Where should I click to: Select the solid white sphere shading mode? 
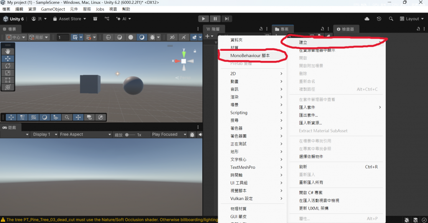point(131,37)
